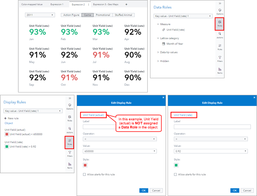Open the Data Roles object selector dropdown
Screen dimensions: 257x196
pyautogui.click(x=183, y=16)
